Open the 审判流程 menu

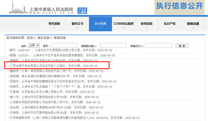tap(54, 24)
